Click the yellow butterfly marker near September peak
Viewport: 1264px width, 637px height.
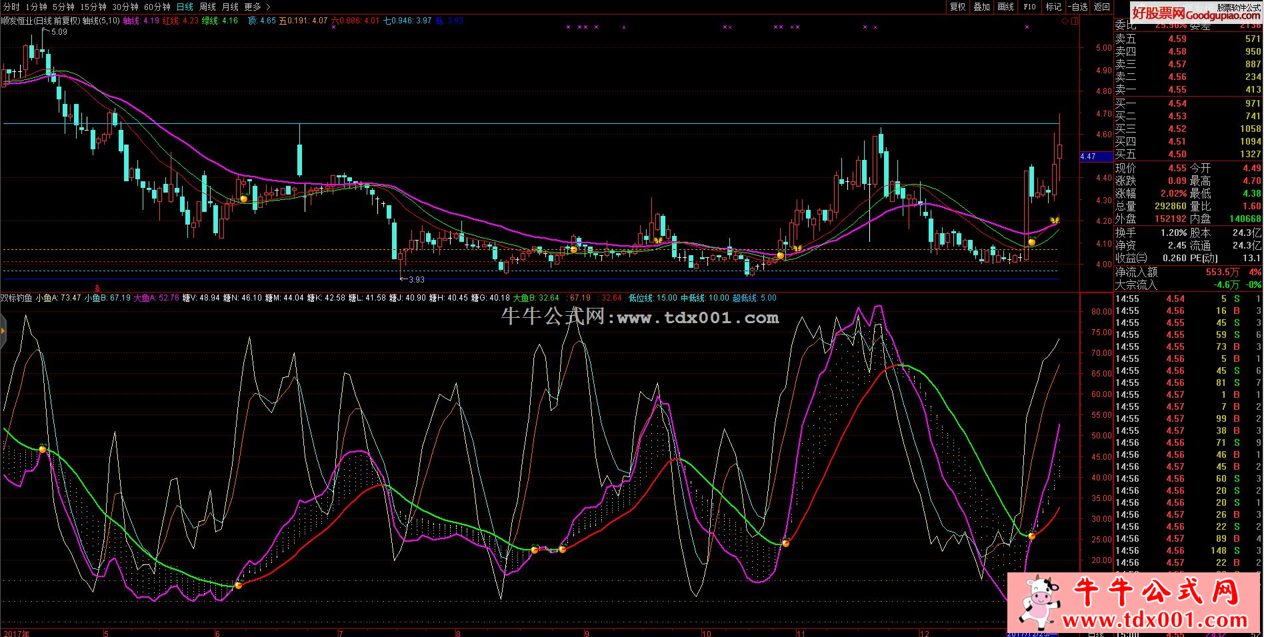click(x=658, y=240)
